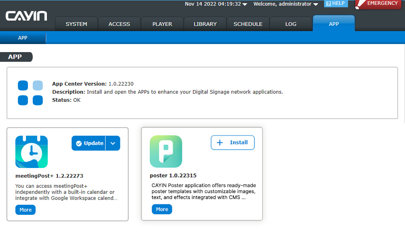Click the meetingPost+ 1.2.22273 title
This screenshot has width=405, height=233.
(49, 176)
